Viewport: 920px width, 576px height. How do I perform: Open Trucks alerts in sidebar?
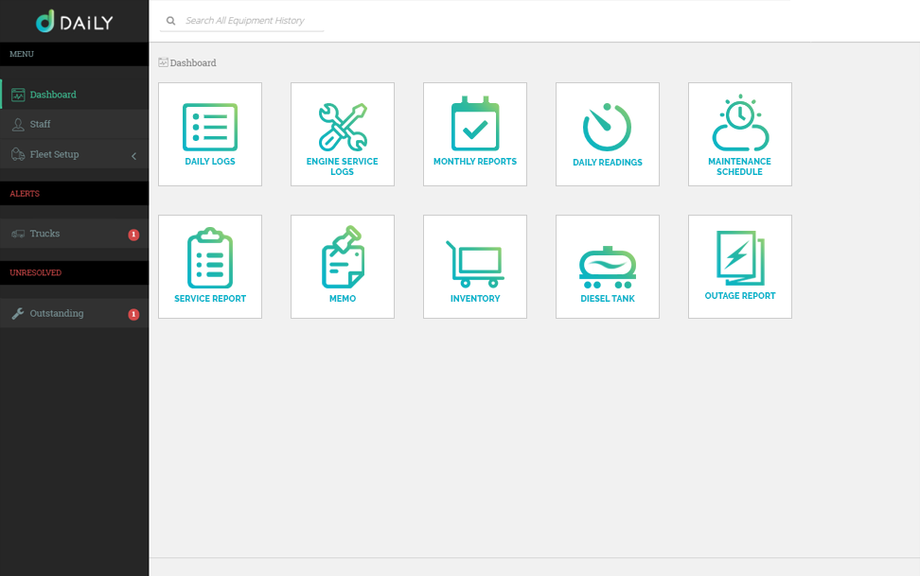44,234
